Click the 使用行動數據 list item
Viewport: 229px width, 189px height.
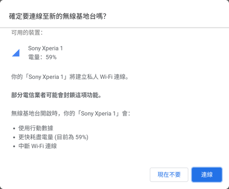point(36,128)
